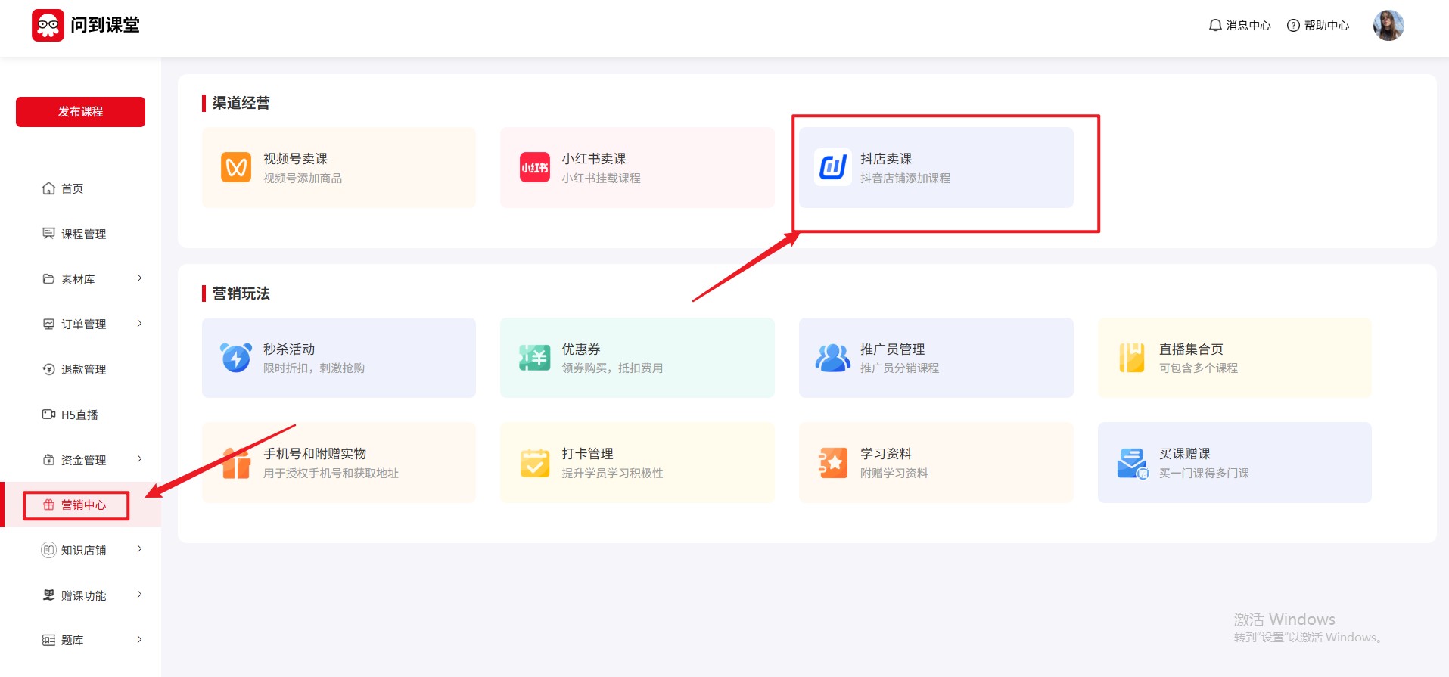
Task: Click the H5直播 camera icon
Action: click(48, 415)
